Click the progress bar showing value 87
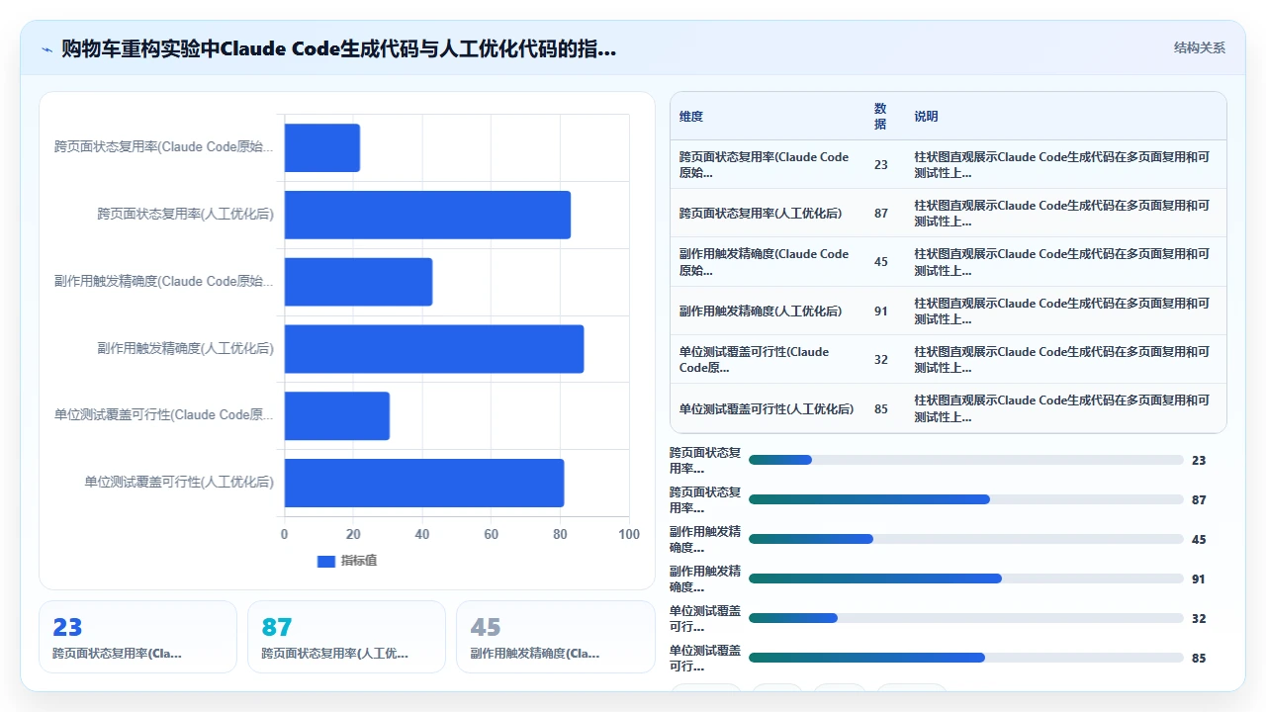This screenshot has width=1266, height=712. click(x=966, y=499)
